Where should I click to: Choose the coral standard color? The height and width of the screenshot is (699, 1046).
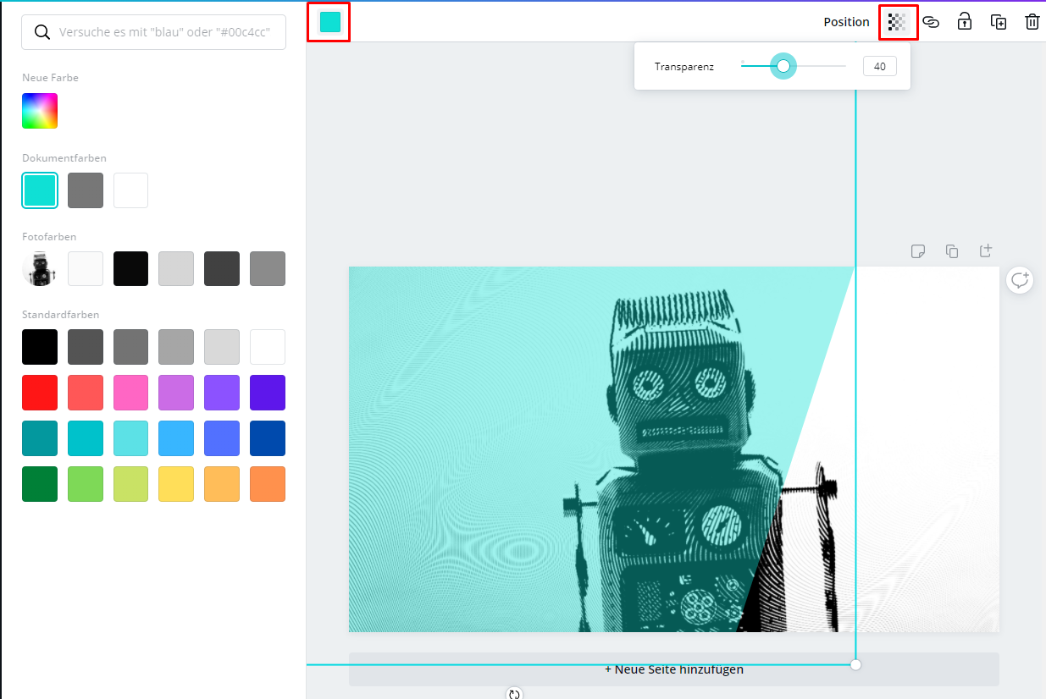(86, 393)
